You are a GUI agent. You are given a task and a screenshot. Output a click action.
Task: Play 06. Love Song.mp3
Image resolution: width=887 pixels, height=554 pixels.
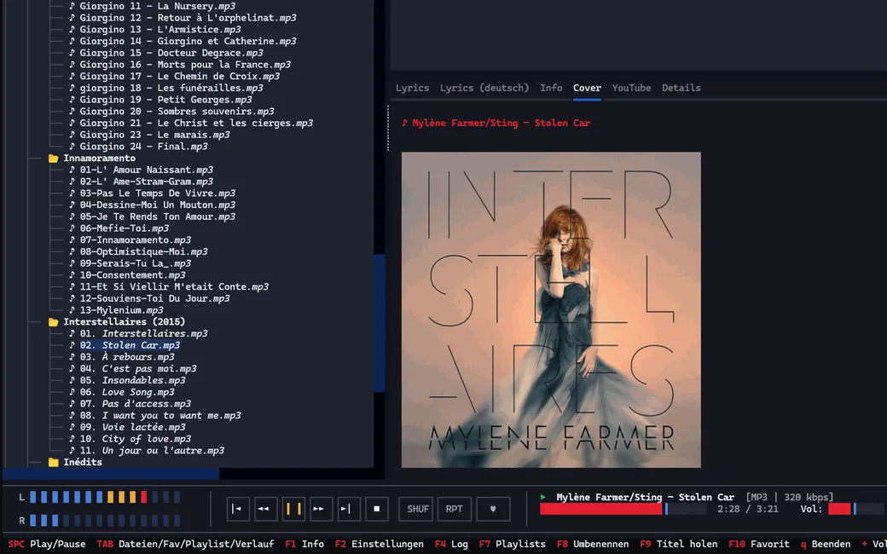(122, 392)
